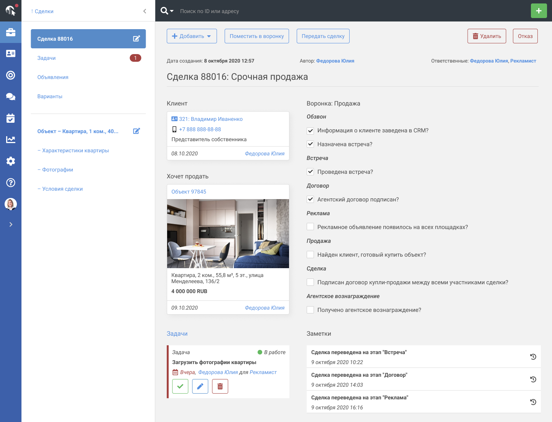The width and height of the screenshot is (552, 422).
Task: Open Федорова Юлия link in object card footer
Action: pyautogui.click(x=264, y=308)
